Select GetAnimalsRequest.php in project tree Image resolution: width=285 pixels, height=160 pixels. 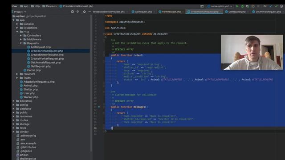46,62
